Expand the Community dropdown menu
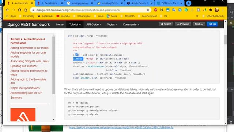Viewport: 234px width, 132px height. [x=131, y=25]
